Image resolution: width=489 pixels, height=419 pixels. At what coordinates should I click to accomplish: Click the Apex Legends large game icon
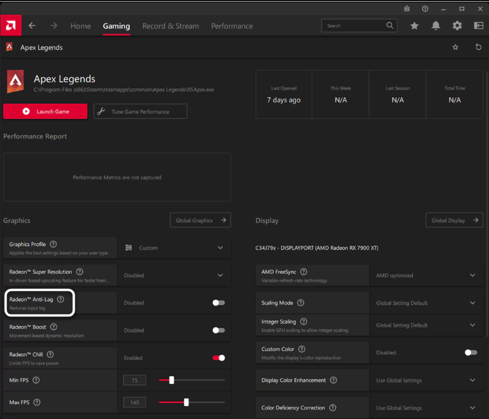15,81
